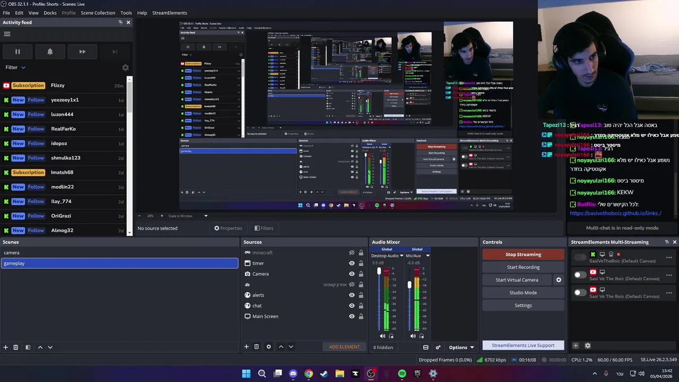Move the scene down in the Scenes list
The width and height of the screenshot is (679, 382).
tap(50, 347)
